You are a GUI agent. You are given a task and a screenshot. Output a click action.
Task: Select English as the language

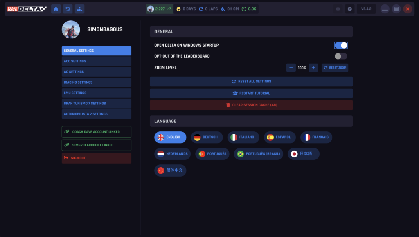click(x=170, y=137)
